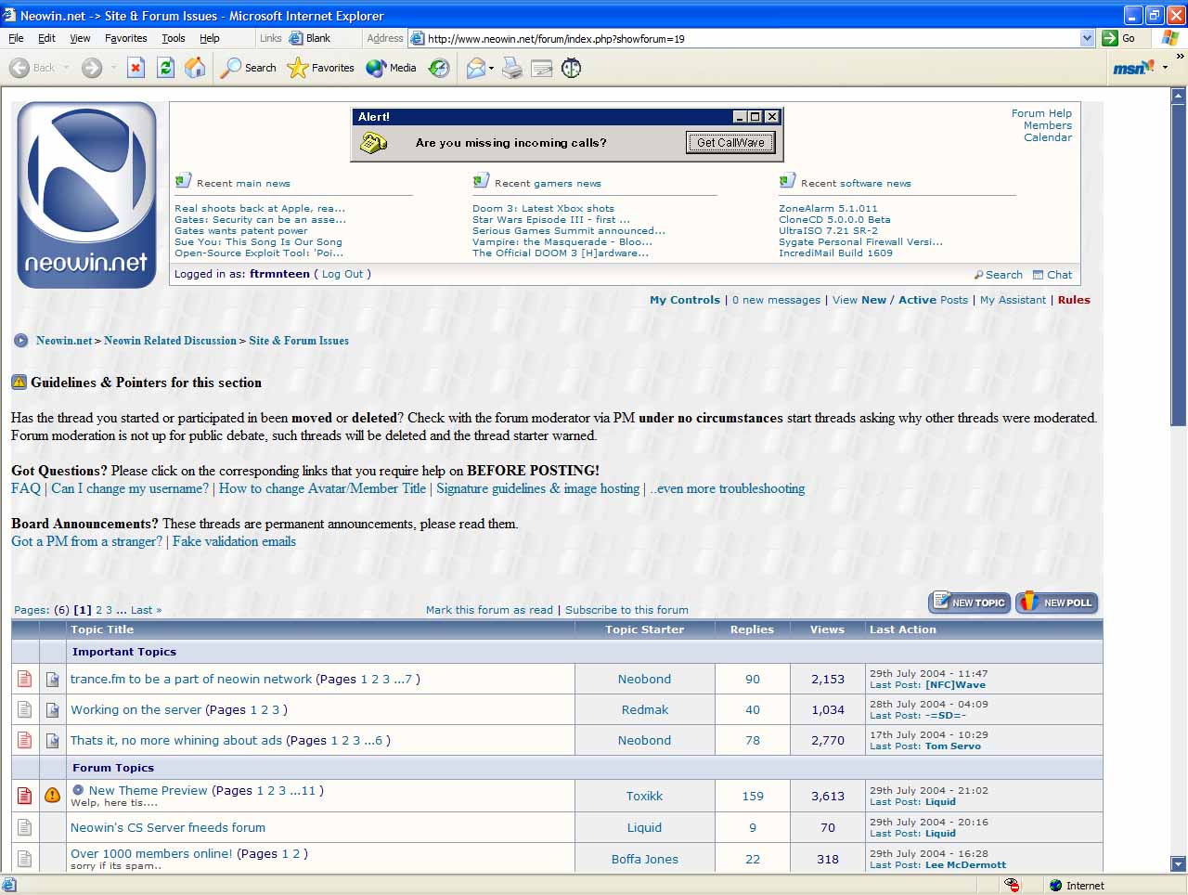The height and width of the screenshot is (895, 1188).
Task: Click the Neowin.net logo image
Action: (x=87, y=195)
